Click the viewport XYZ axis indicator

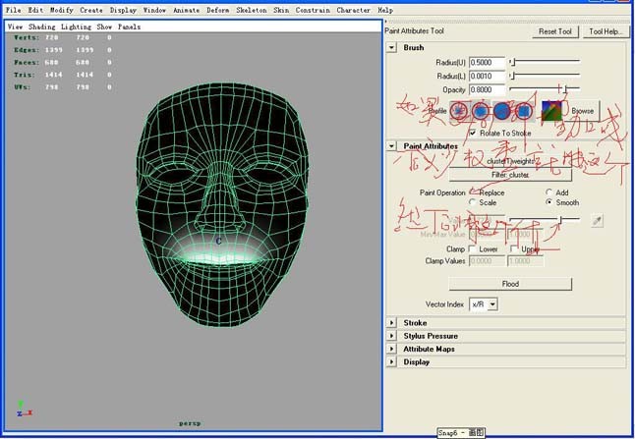pyautogui.click(x=24, y=410)
